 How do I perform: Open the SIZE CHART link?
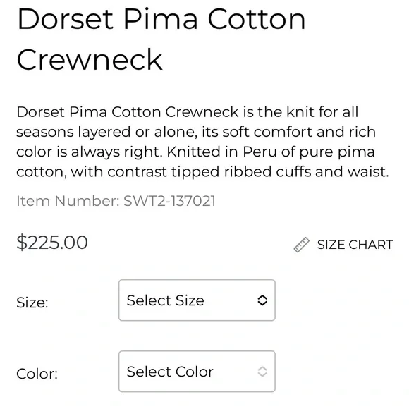(x=343, y=245)
